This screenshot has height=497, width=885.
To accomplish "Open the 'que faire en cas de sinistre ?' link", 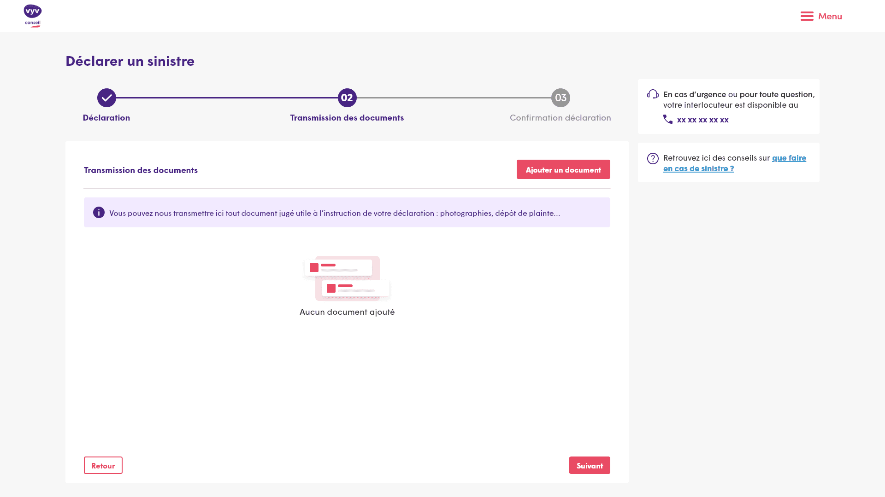I will (789, 158).
